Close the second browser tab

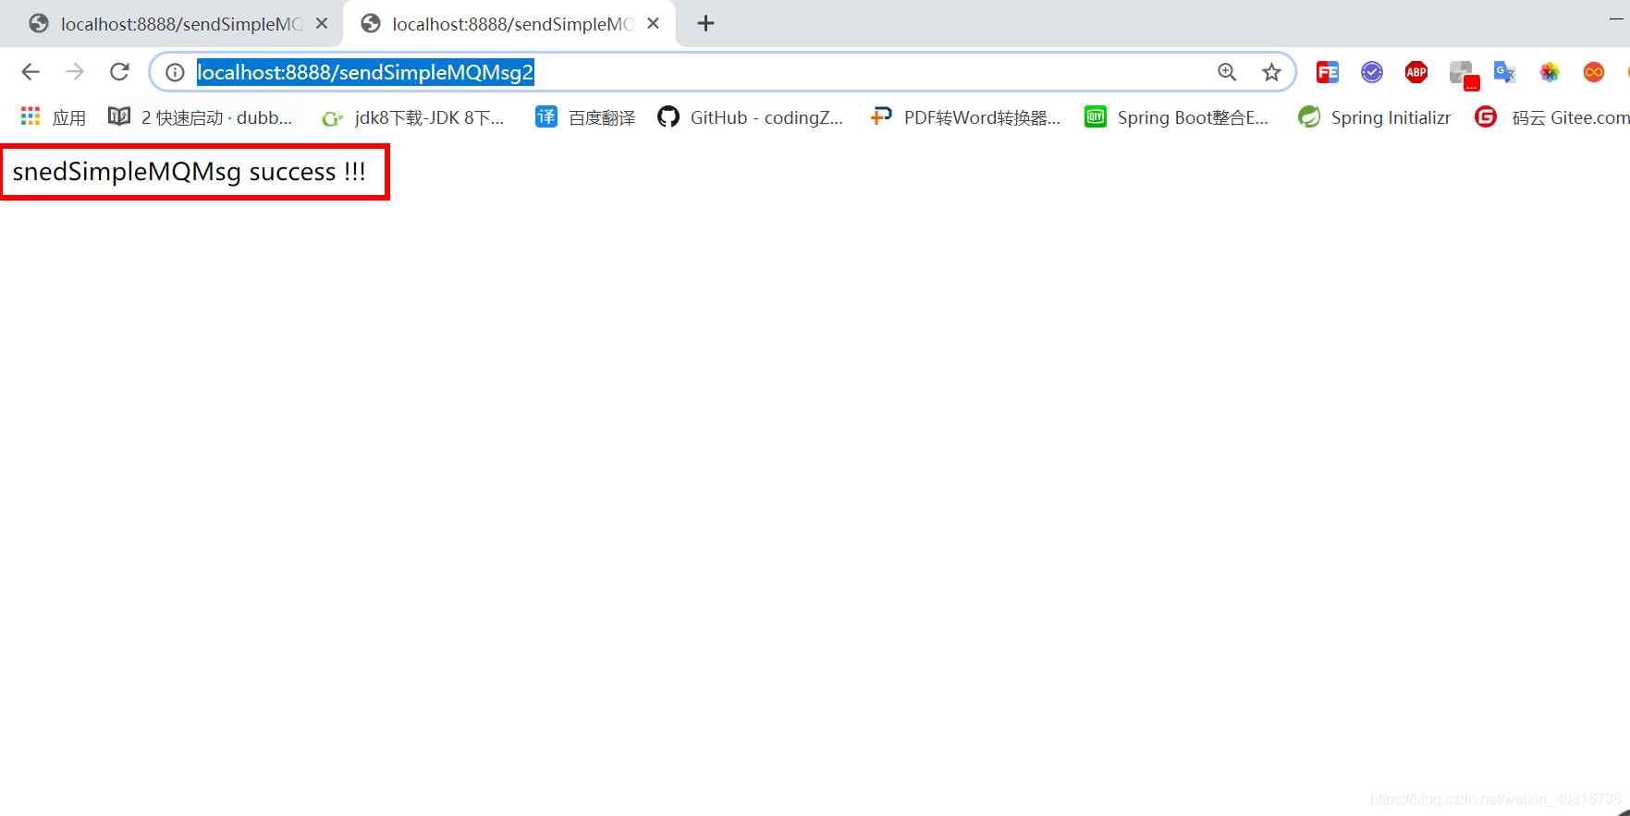(x=654, y=23)
